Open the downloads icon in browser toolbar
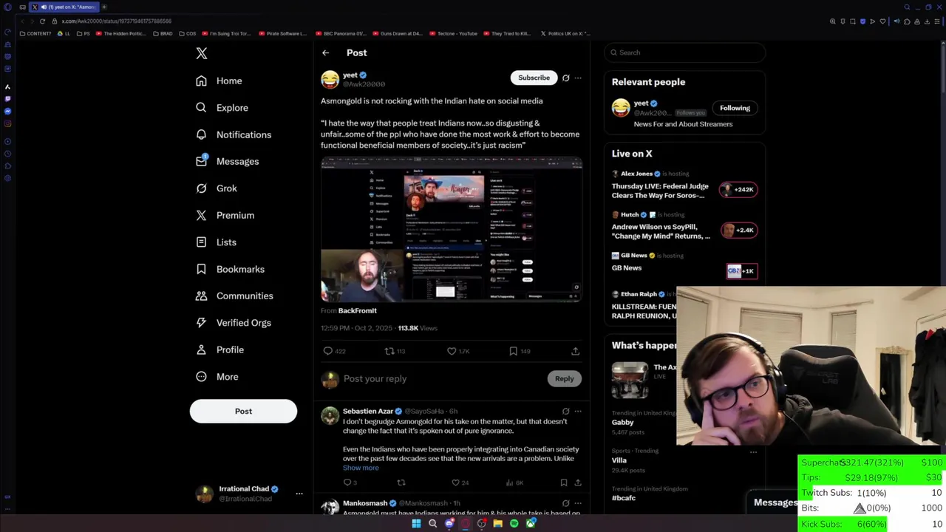This screenshot has height=532, width=946. click(x=927, y=21)
